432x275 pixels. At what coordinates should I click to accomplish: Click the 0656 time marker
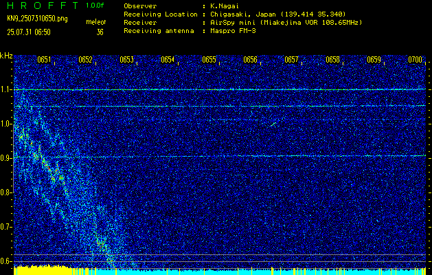click(x=250, y=60)
